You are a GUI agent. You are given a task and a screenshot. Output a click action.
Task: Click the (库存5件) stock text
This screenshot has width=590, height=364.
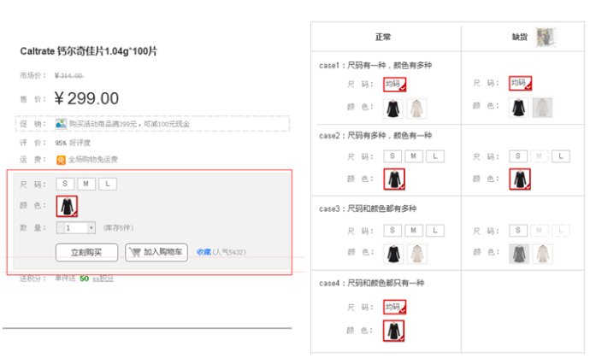click(118, 228)
